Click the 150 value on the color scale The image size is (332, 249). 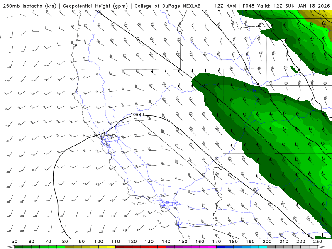coord(183,242)
